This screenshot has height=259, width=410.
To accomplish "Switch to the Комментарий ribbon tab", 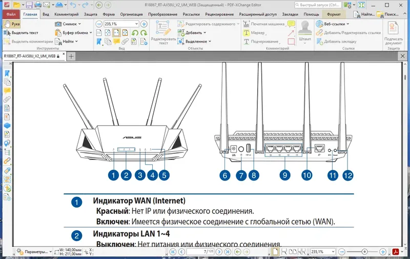I will [67, 14].
